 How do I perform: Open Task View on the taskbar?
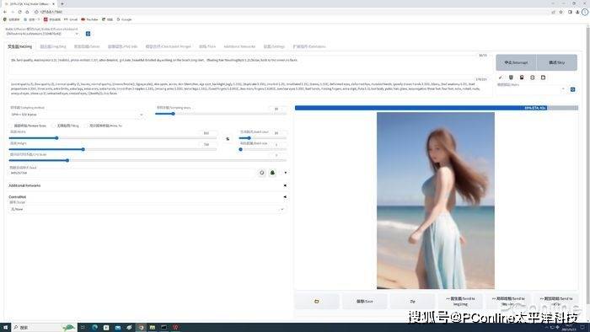click(x=83, y=328)
